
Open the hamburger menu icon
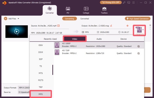pyautogui.click(x=133, y=3)
